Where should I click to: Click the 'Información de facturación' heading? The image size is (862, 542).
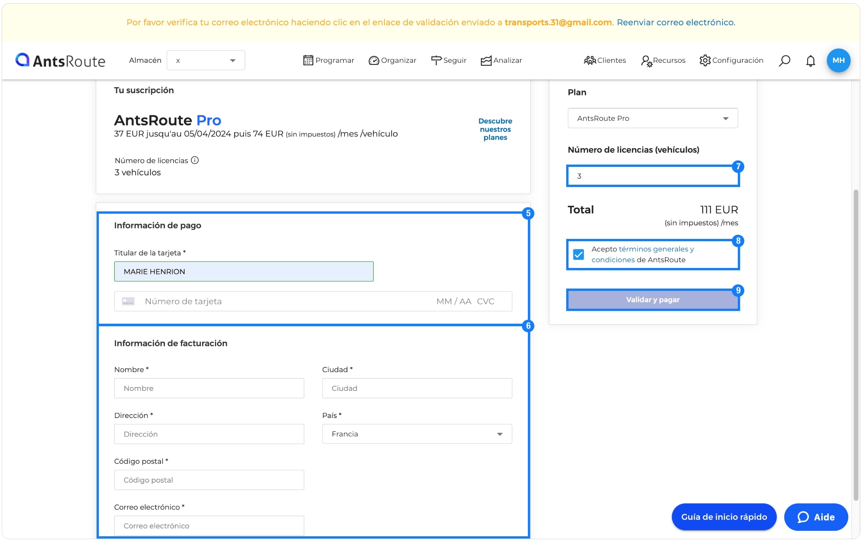point(170,343)
